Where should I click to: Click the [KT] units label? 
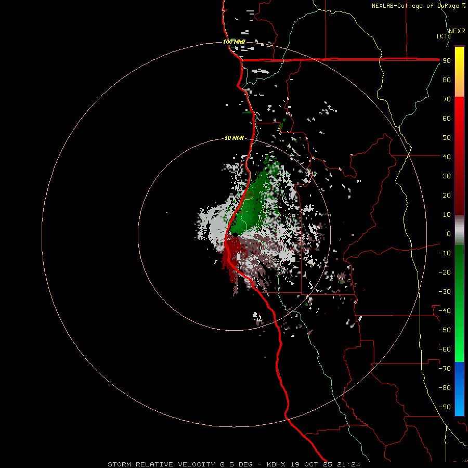[x=444, y=36]
